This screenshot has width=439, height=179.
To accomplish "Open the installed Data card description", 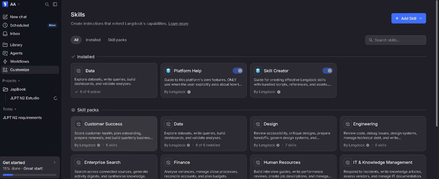I will (x=105, y=82).
